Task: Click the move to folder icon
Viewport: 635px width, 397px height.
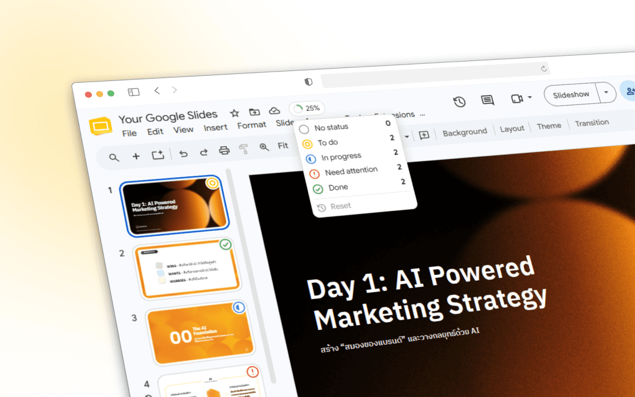Action: coord(254,112)
